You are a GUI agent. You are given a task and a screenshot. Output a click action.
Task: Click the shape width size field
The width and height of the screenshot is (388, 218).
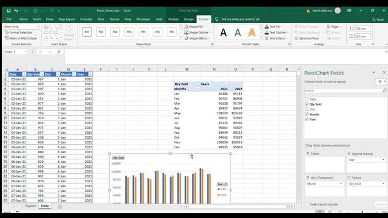tap(361, 36)
